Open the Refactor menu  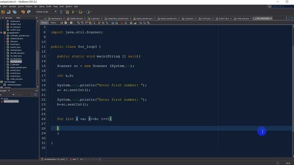tap(29, 6)
